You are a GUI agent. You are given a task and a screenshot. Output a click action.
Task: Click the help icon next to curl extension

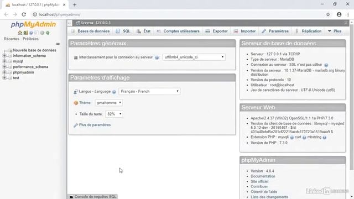pos(304,138)
